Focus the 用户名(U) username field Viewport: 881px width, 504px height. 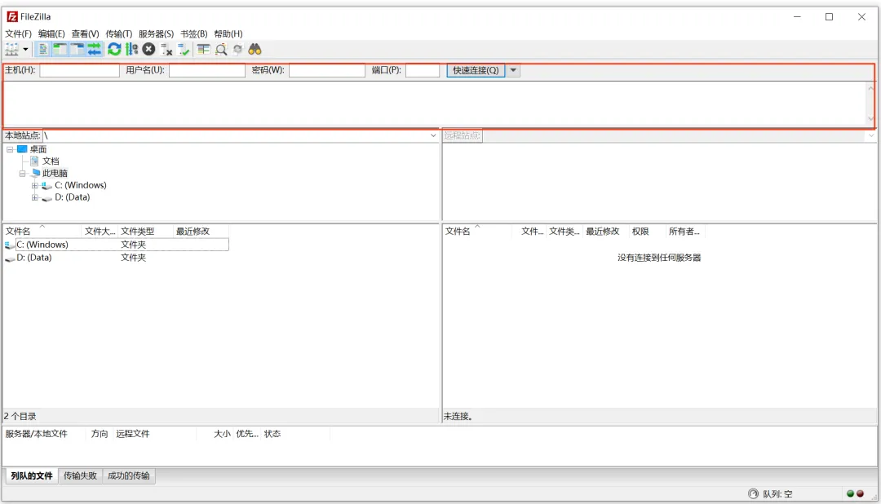(206, 70)
